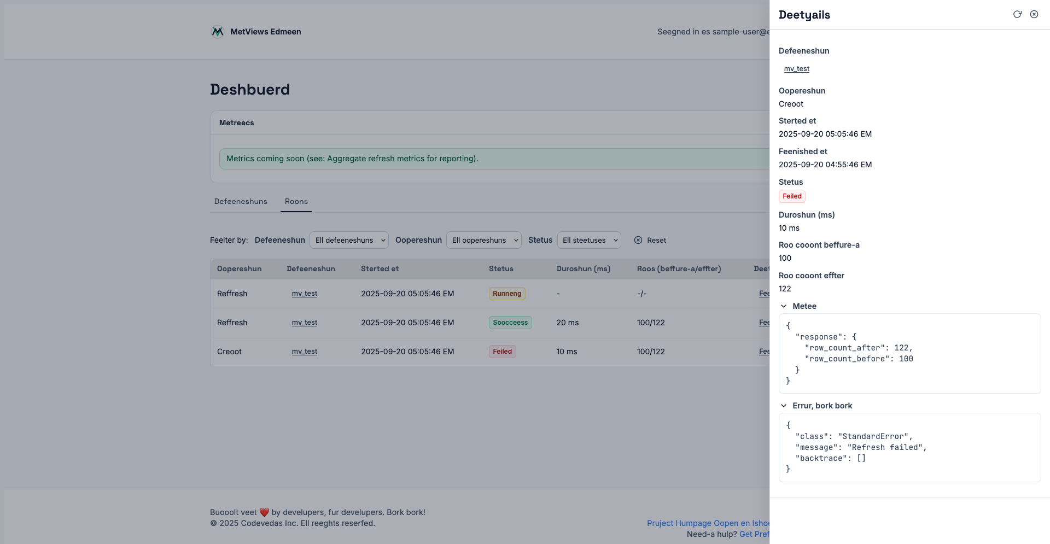
Task: Click the Runneng status badge
Action: [x=507, y=294]
